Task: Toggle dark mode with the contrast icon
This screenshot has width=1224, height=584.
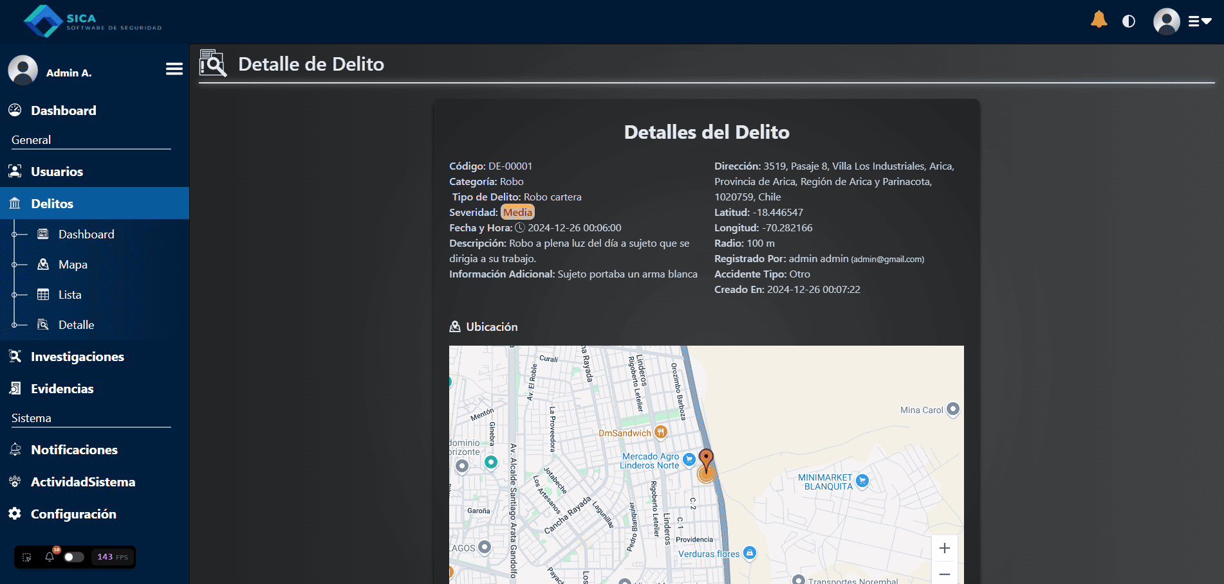Action: (x=1129, y=21)
